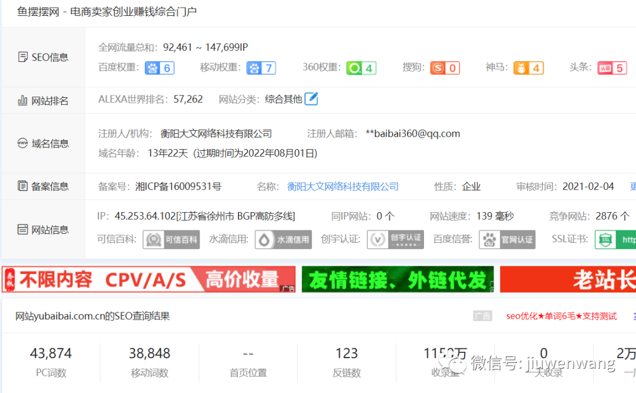Select the 备案信息 section label
636x393 pixels.
coord(50,186)
